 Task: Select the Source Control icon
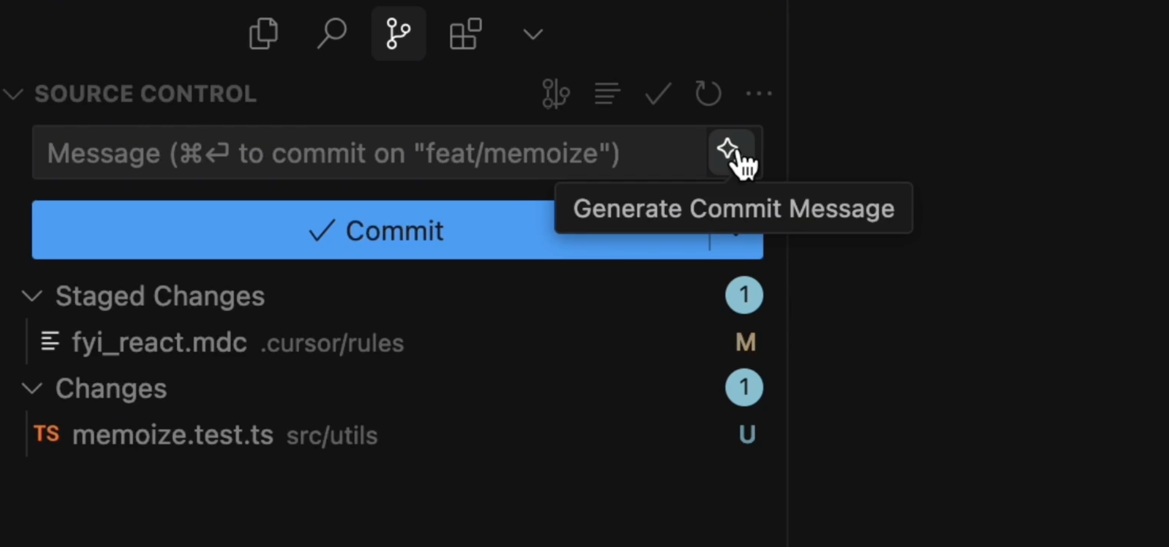pos(398,34)
